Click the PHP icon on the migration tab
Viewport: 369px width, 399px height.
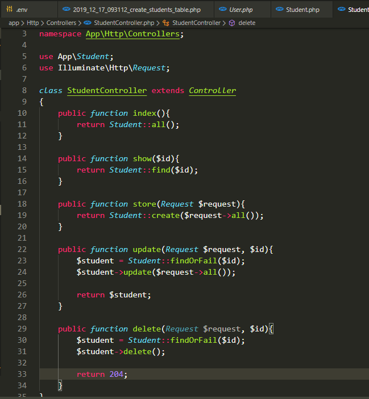(x=67, y=9)
